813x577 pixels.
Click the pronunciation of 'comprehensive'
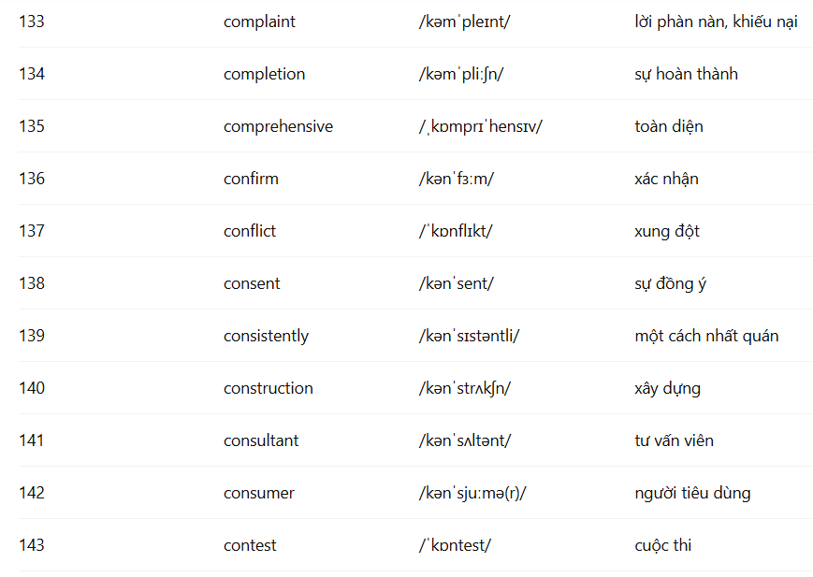tap(481, 126)
